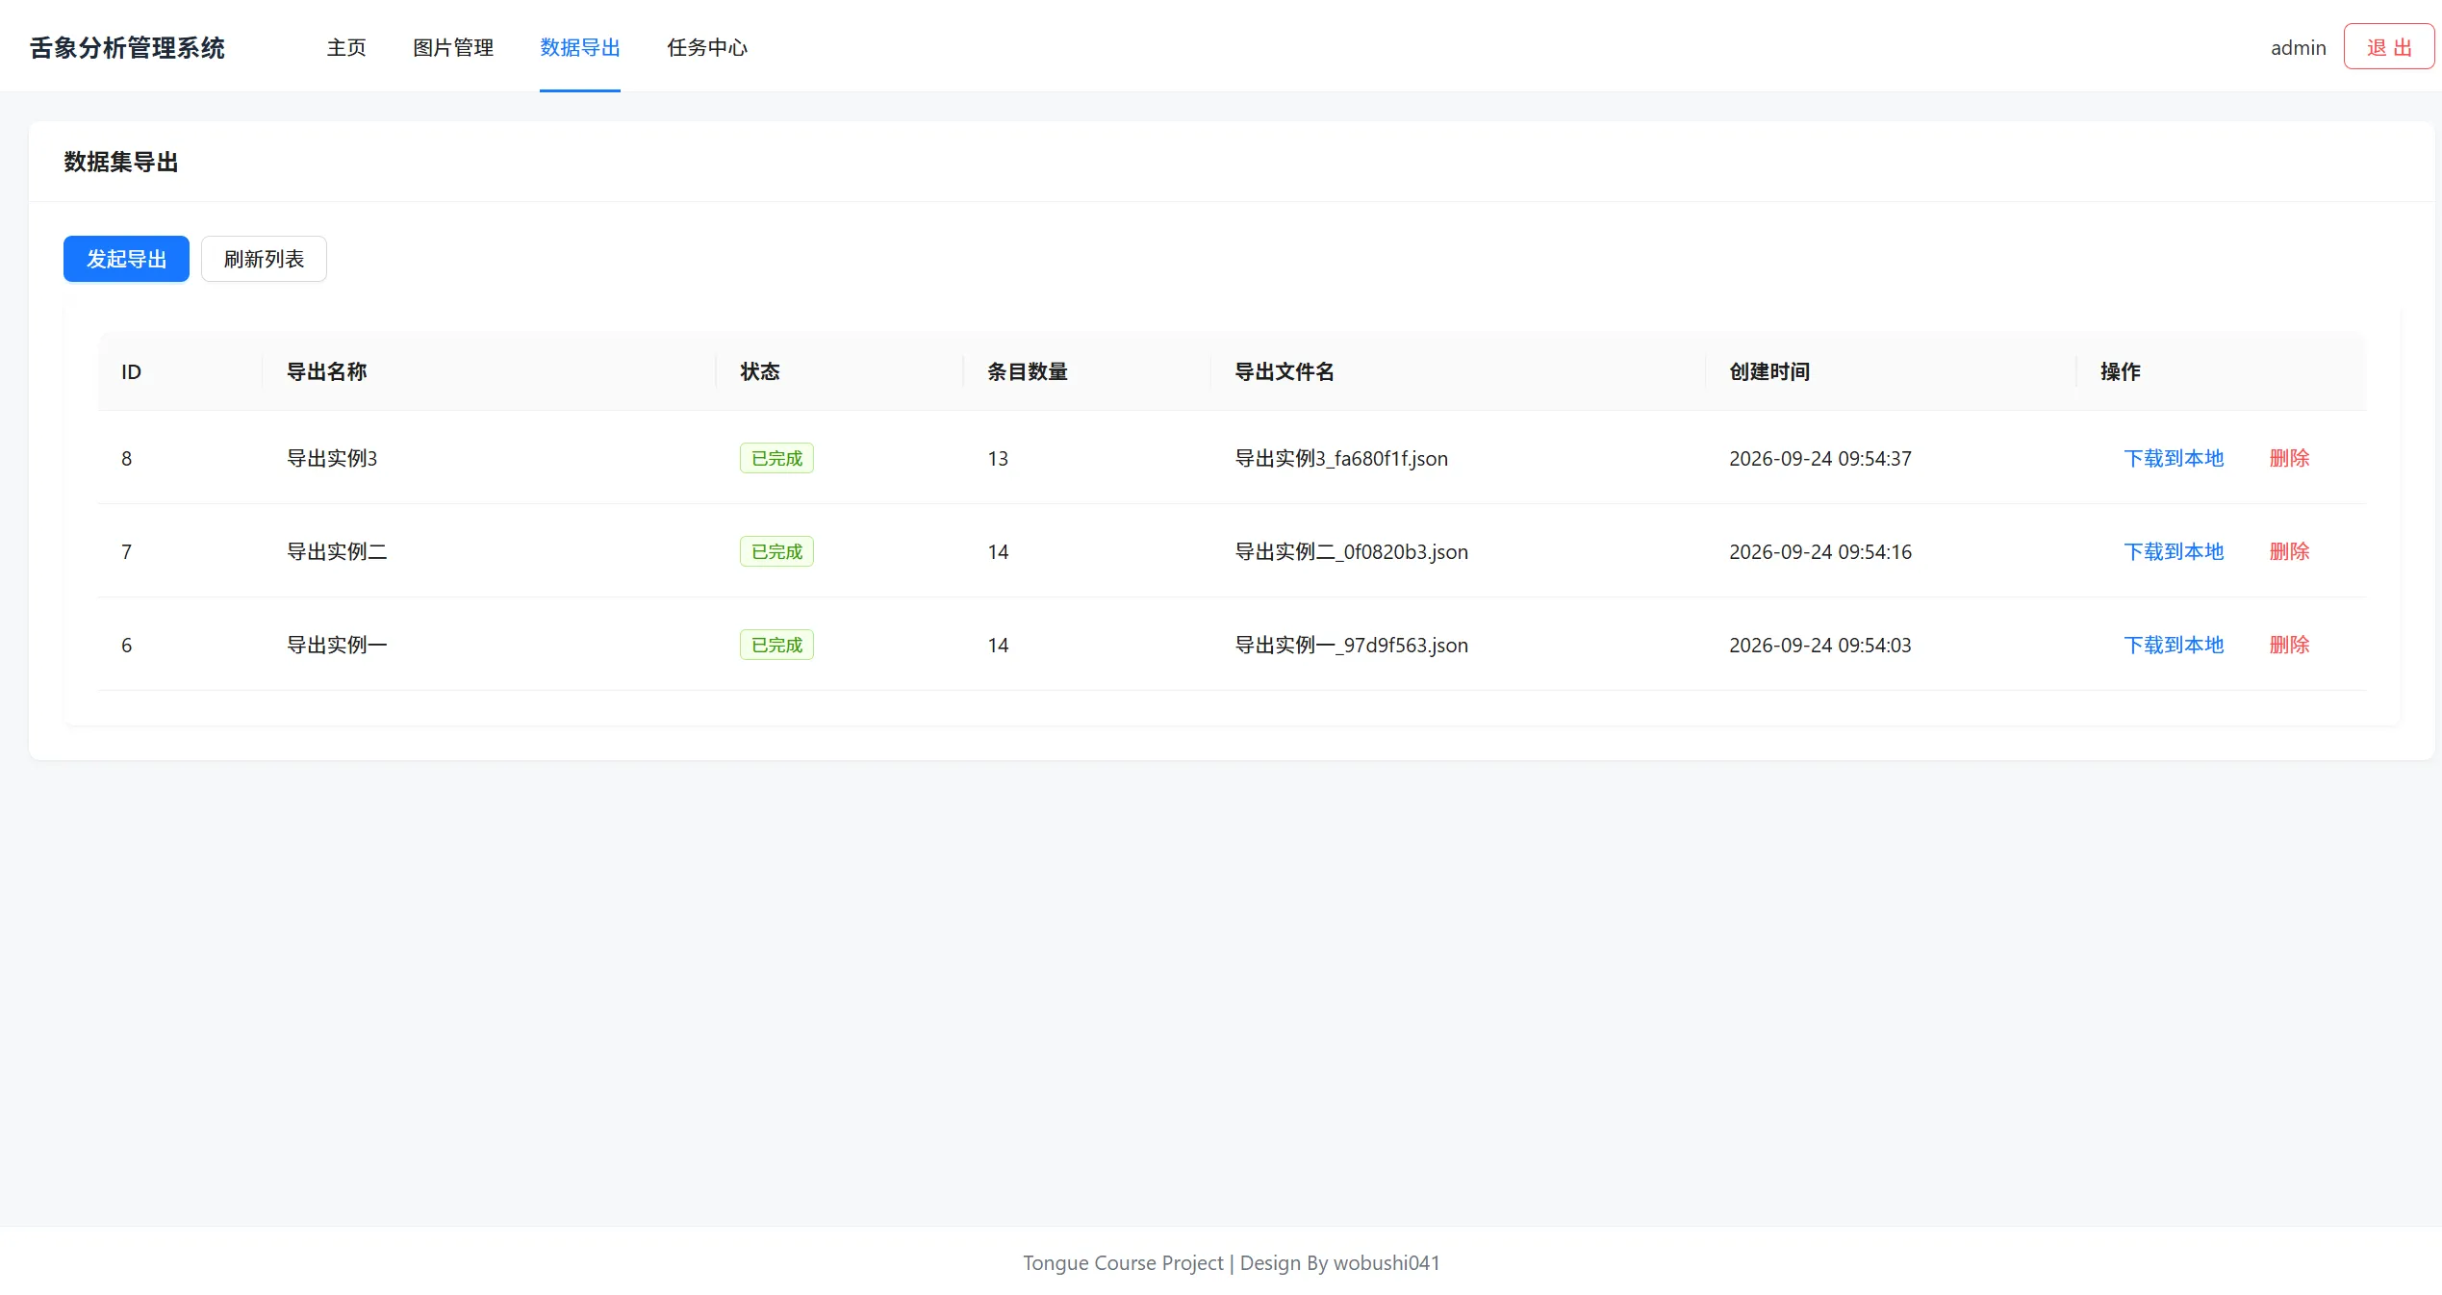Click file name 导出实例3_fa680f1f.json
Viewport: 2442px width, 1295px height.
1341,458
